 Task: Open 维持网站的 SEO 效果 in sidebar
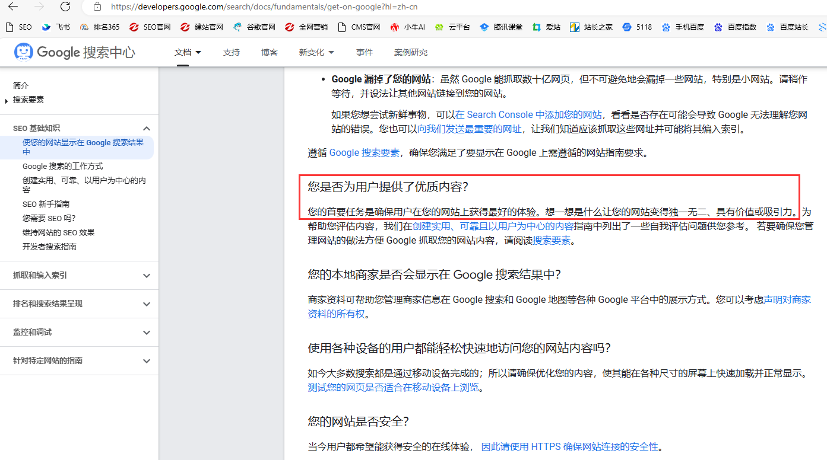tap(58, 232)
